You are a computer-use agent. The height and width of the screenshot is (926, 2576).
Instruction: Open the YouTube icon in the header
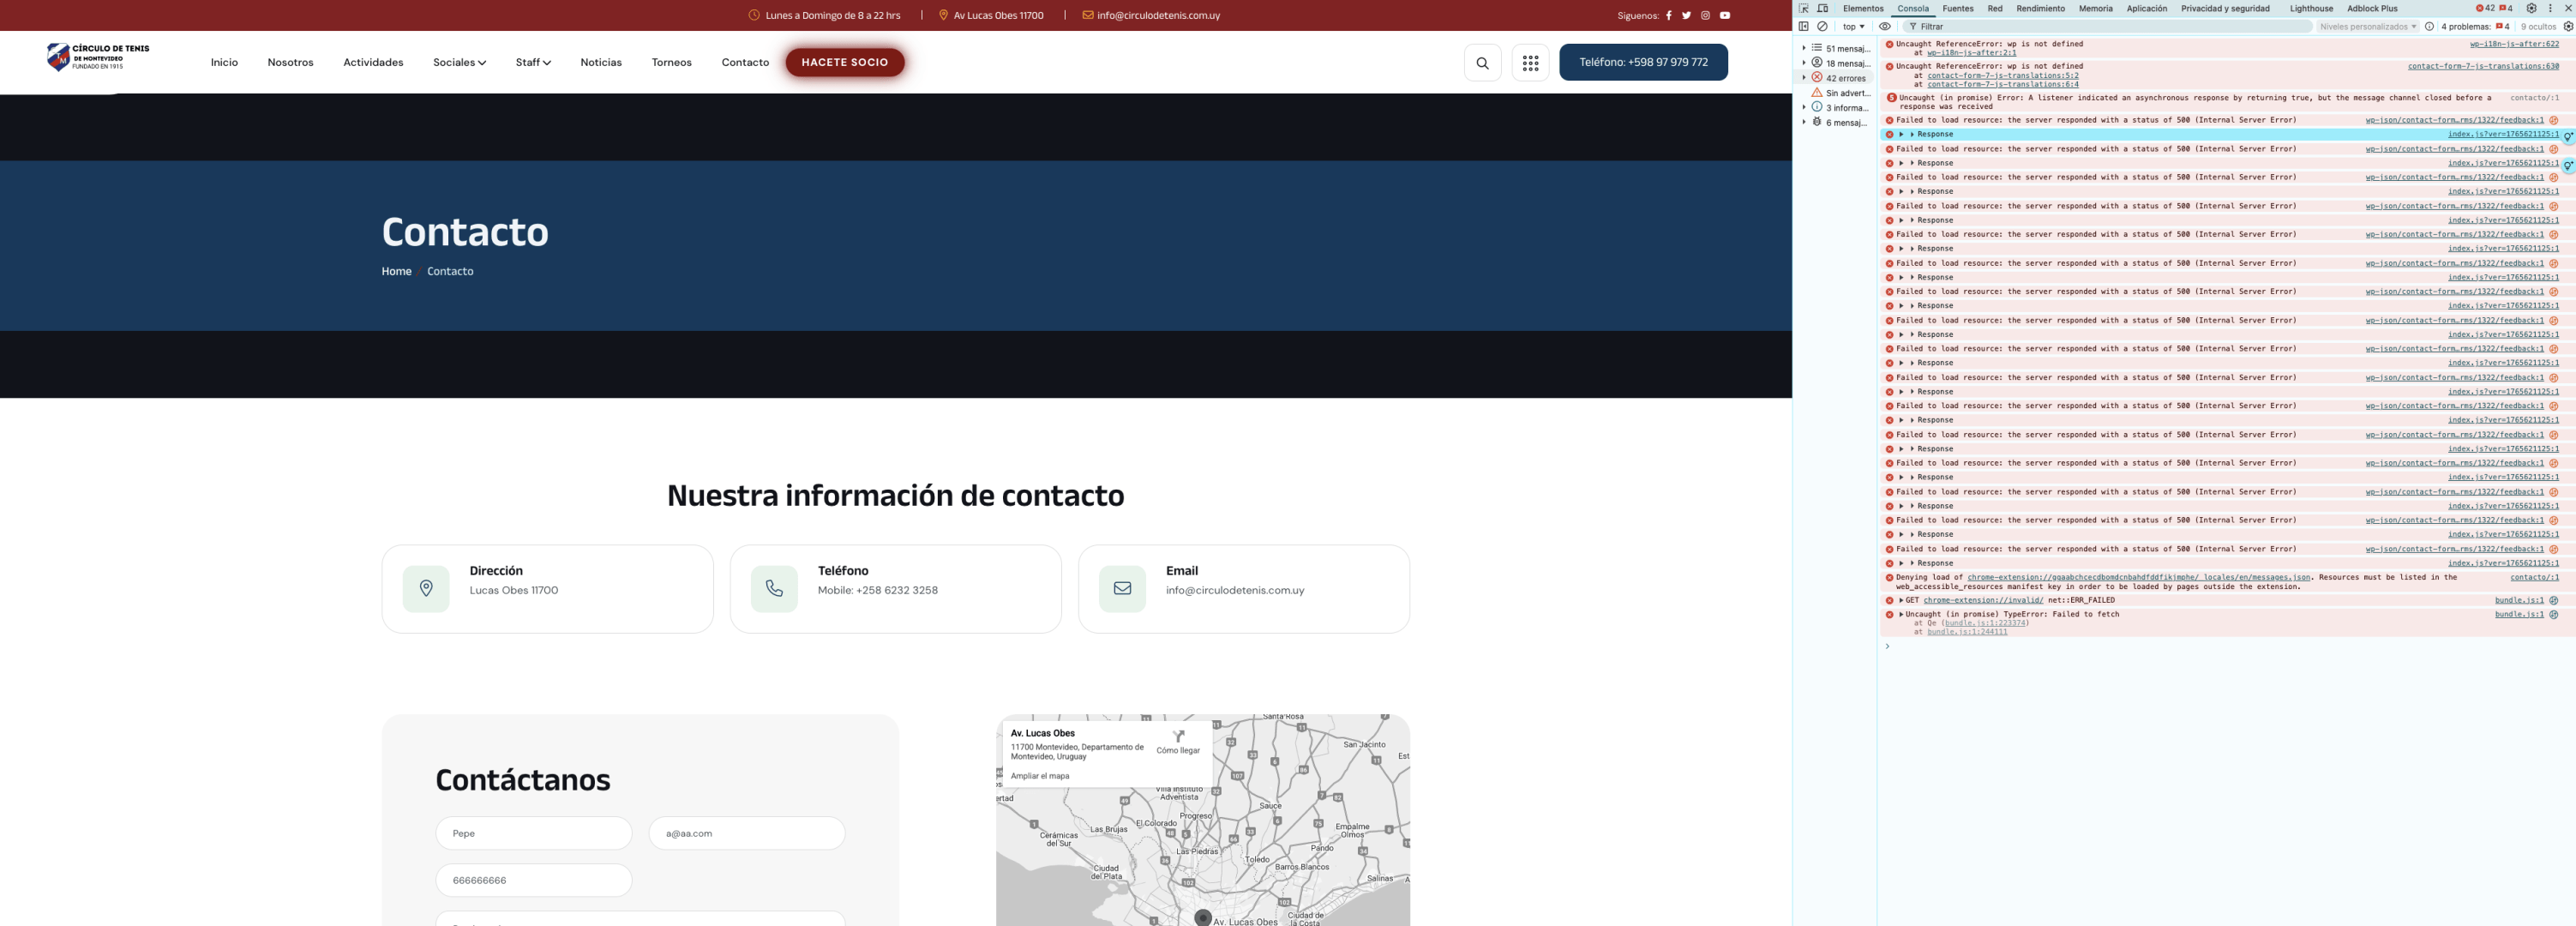(1724, 15)
